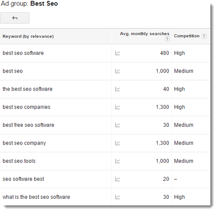
Task: Click the Avg. monthly searches help icon
Action: 167,39
